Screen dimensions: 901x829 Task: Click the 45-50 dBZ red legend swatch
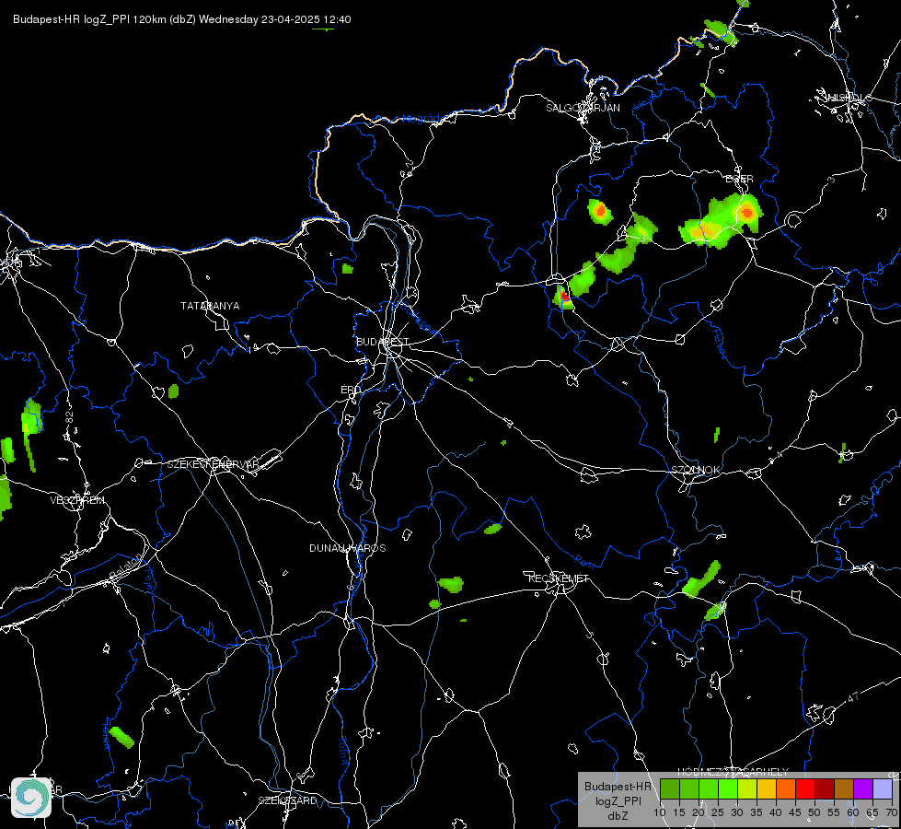[805, 788]
